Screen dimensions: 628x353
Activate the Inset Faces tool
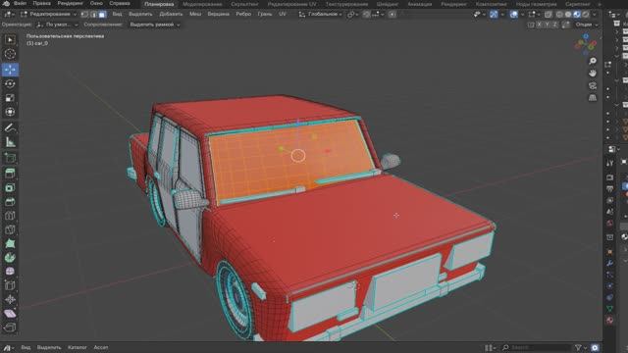coord(10,187)
